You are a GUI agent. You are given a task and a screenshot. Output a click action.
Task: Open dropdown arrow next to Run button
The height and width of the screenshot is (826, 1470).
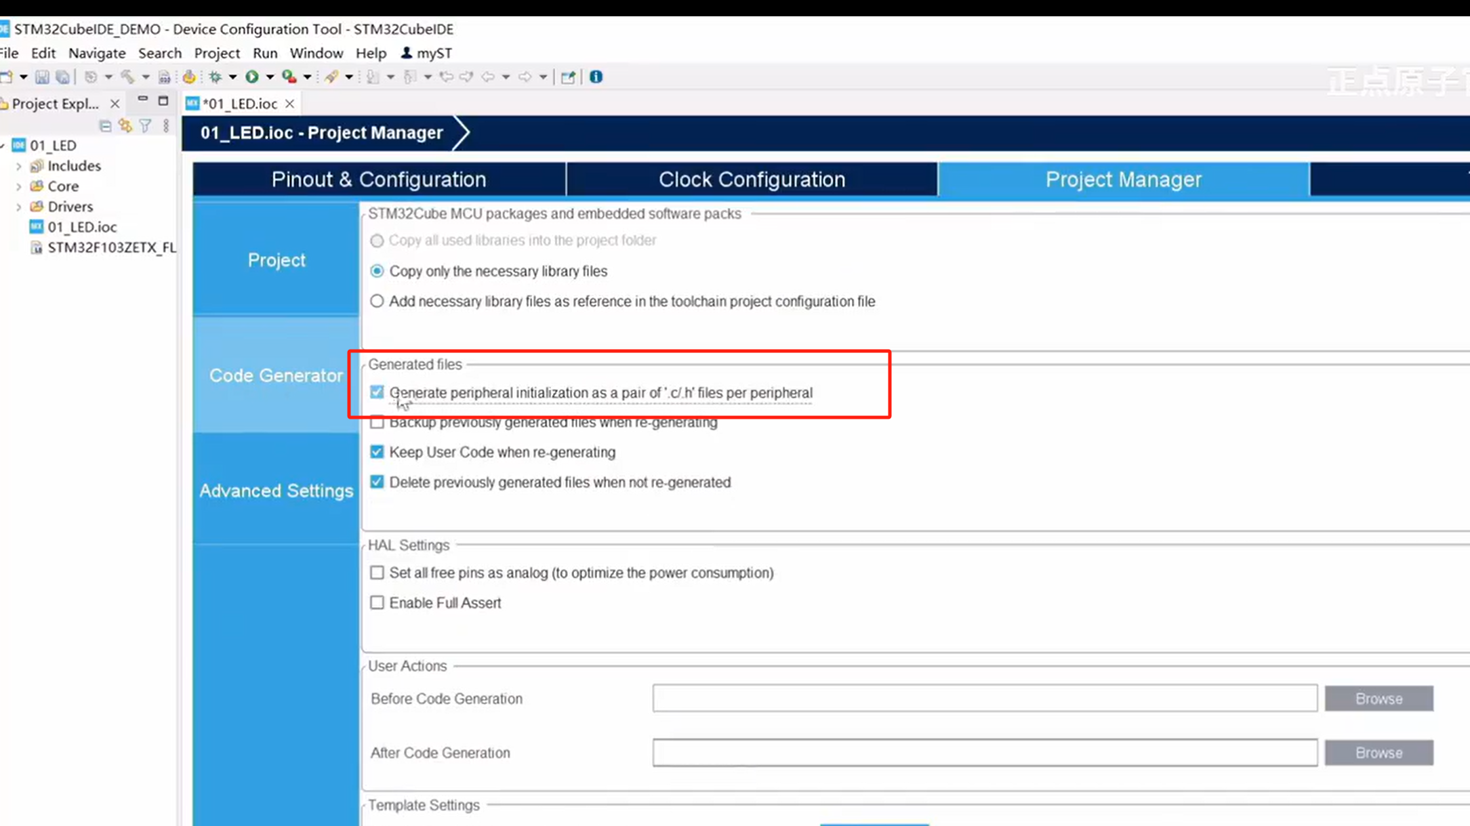click(270, 77)
